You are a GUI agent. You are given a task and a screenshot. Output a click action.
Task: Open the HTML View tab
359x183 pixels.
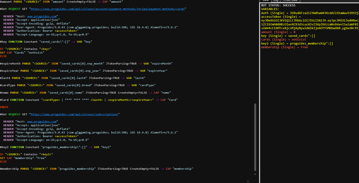[x=290, y=1]
